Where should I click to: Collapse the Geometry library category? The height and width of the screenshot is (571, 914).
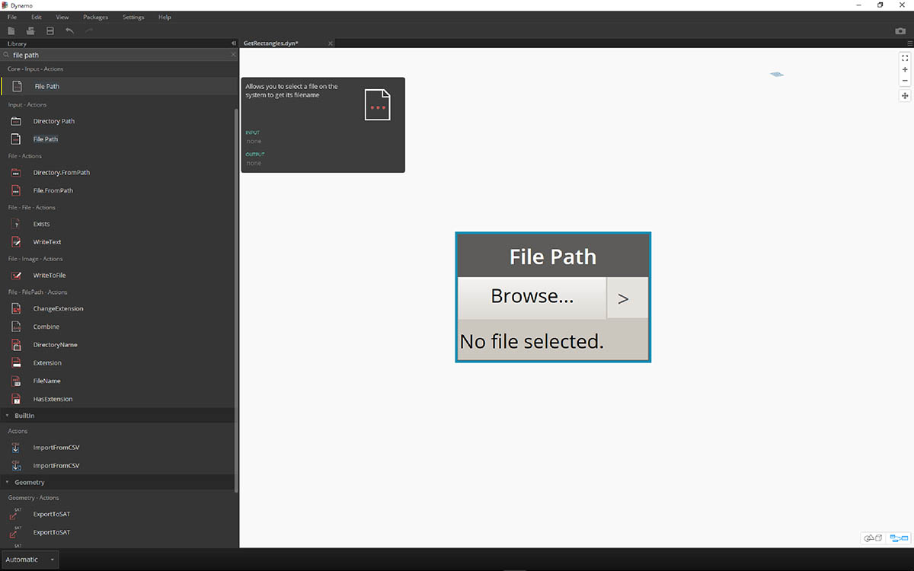8,482
